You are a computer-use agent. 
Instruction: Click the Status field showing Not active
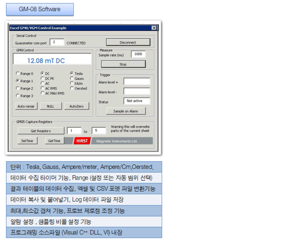137,101
